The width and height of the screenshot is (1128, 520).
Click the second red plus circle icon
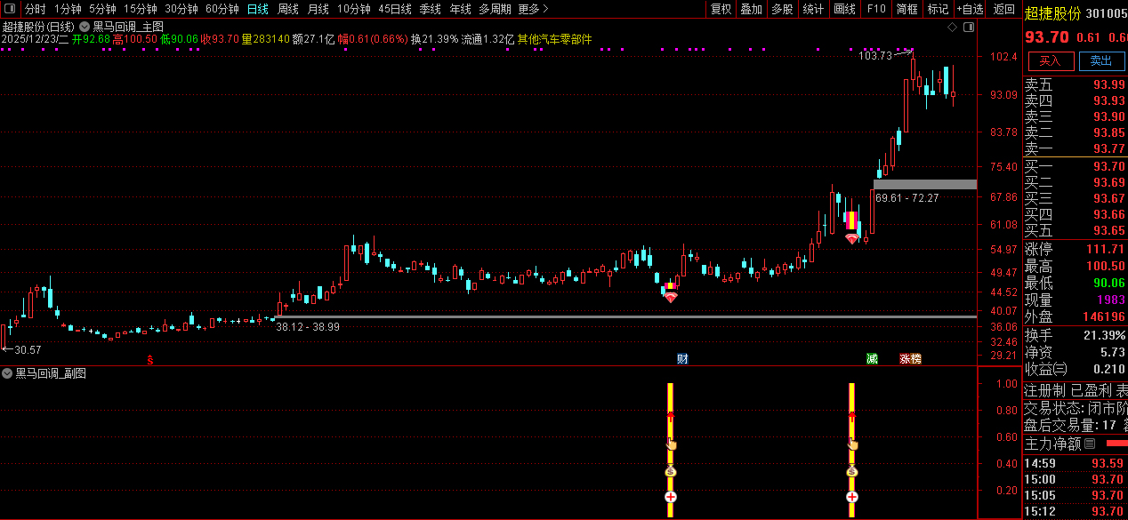pos(851,497)
